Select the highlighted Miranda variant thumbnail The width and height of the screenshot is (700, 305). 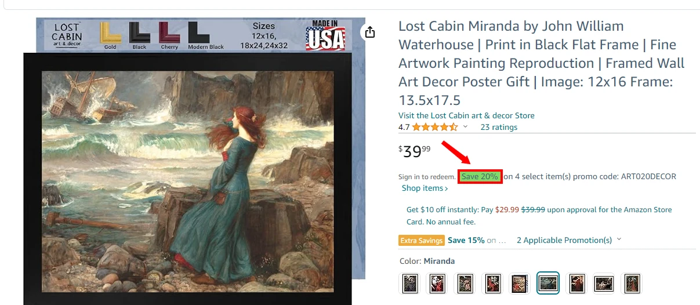click(548, 284)
